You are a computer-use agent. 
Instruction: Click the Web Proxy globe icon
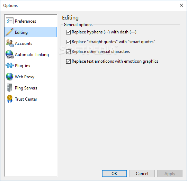[x=10, y=77]
